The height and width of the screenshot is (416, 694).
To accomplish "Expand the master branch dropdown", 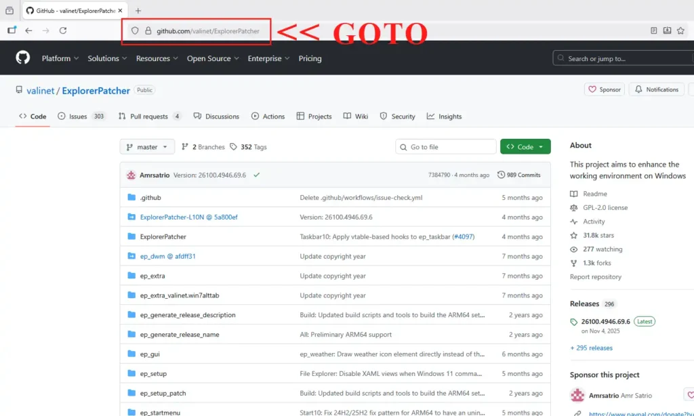I will tap(147, 147).
